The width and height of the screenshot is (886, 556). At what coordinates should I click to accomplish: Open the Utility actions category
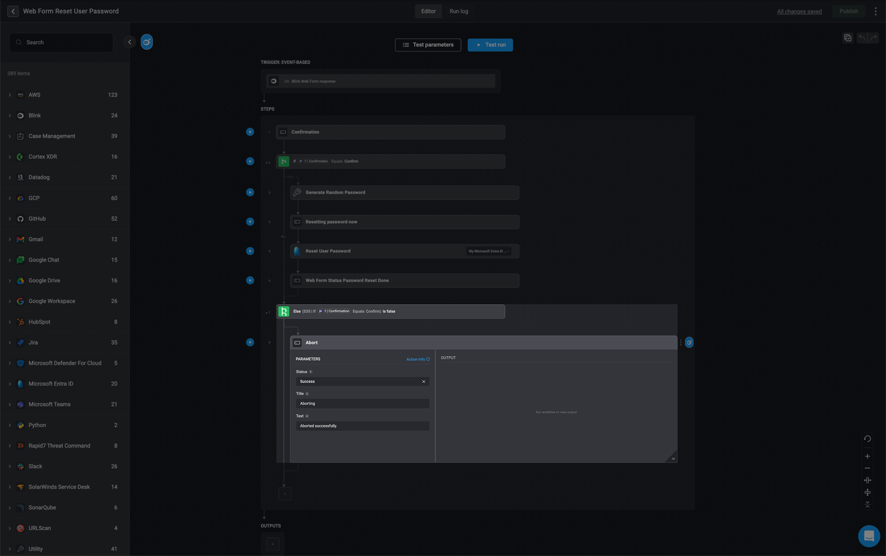(65, 549)
